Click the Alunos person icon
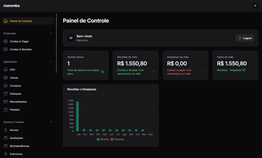The width and height of the screenshot is (262, 158). (x=6, y=130)
